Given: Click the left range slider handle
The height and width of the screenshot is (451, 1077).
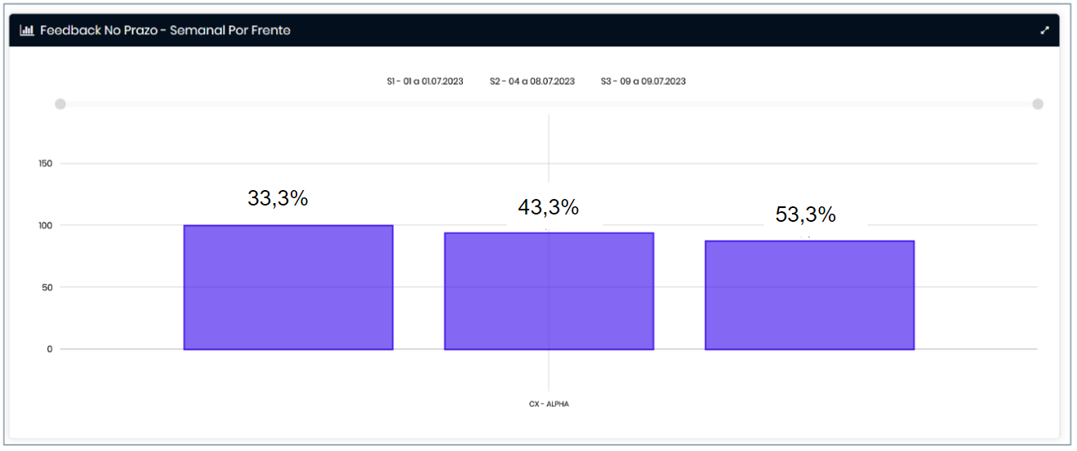Looking at the screenshot, I should (60, 104).
